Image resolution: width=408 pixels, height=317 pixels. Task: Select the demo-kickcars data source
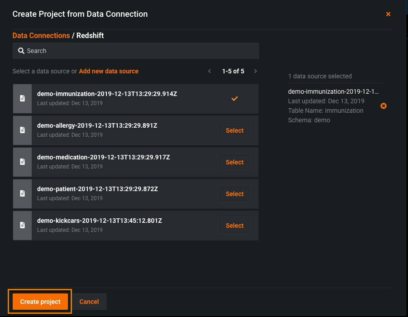click(235, 226)
